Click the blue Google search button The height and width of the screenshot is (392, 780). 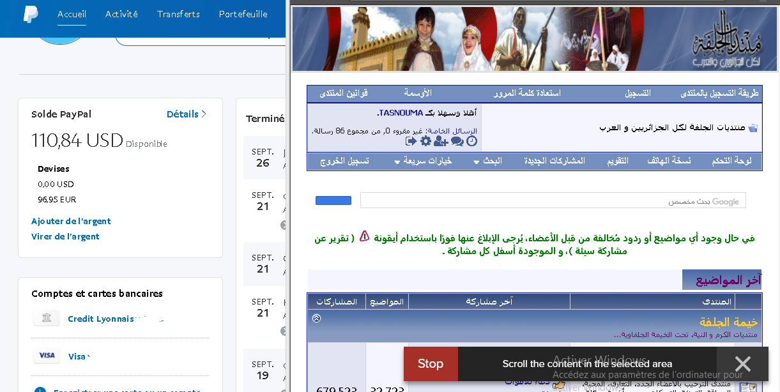[x=333, y=200]
